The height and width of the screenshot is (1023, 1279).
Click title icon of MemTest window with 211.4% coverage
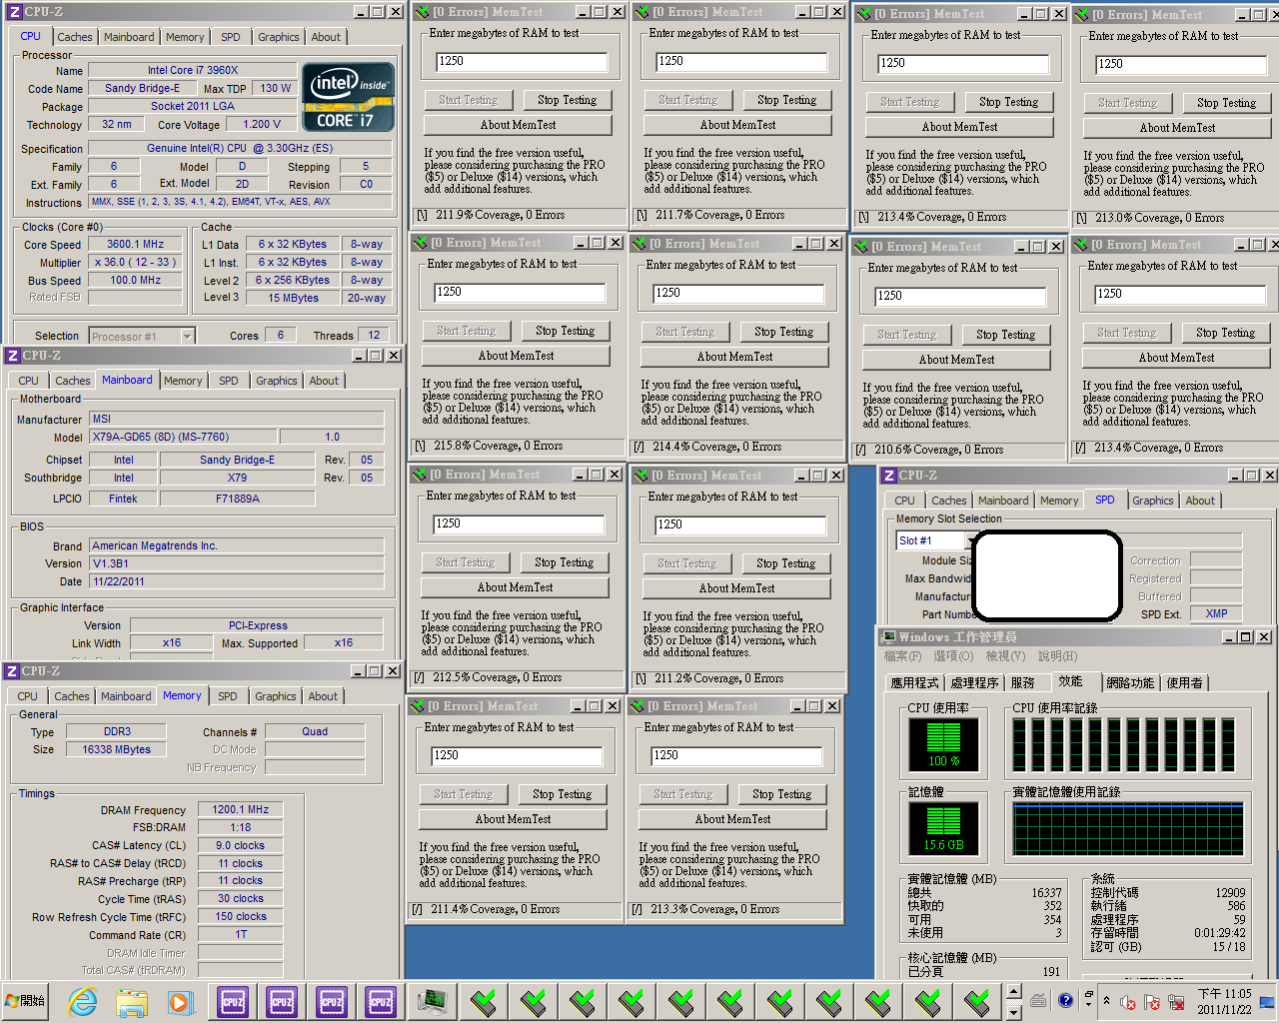point(418,706)
